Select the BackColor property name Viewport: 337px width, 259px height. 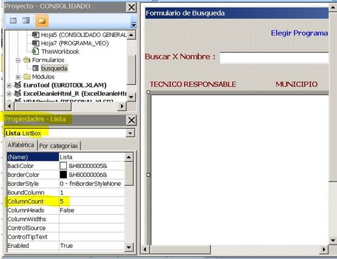(x=21, y=166)
